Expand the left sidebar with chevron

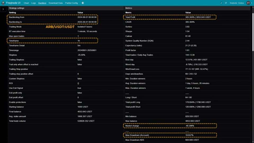point(3,9)
